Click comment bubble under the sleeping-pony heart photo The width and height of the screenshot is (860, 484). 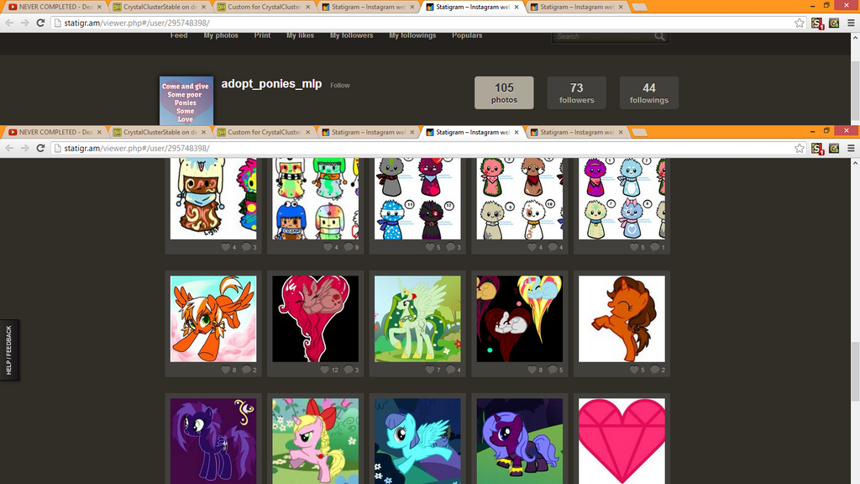[x=349, y=370]
